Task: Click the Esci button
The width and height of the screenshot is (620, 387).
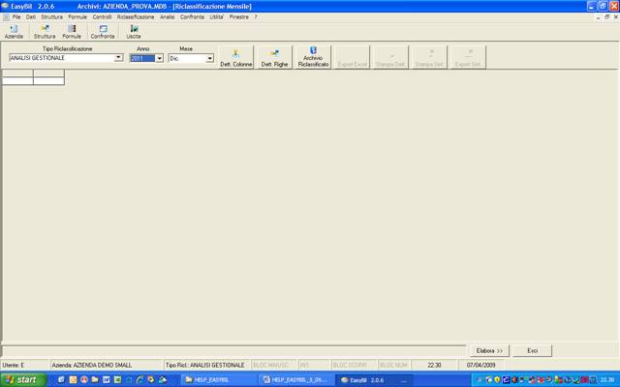Action: pyautogui.click(x=532, y=350)
